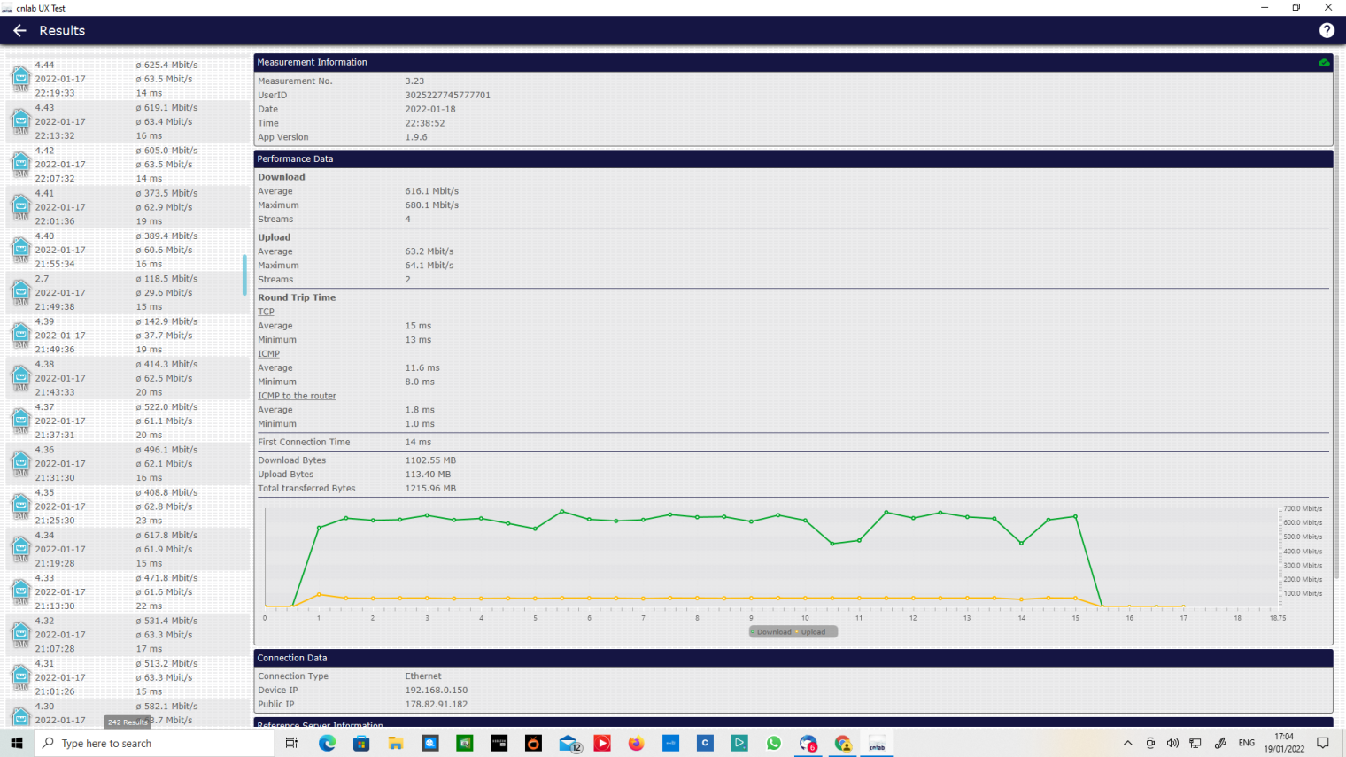The height and width of the screenshot is (757, 1346).
Task: Select measurement 4.44 house icon
Action: coord(20,78)
